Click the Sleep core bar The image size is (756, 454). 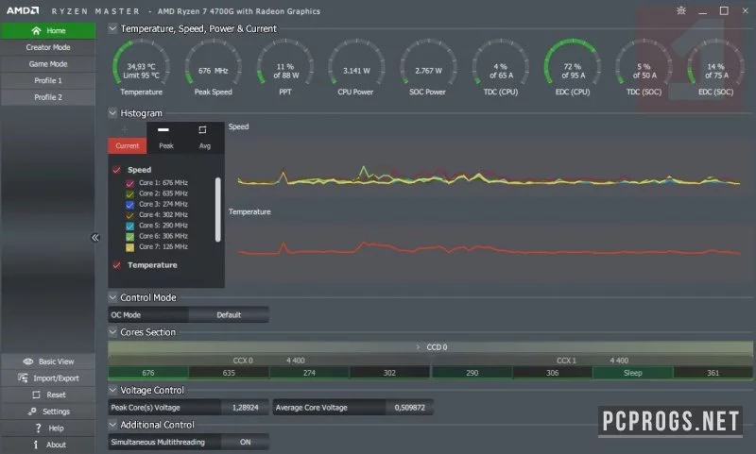[x=632, y=373]
